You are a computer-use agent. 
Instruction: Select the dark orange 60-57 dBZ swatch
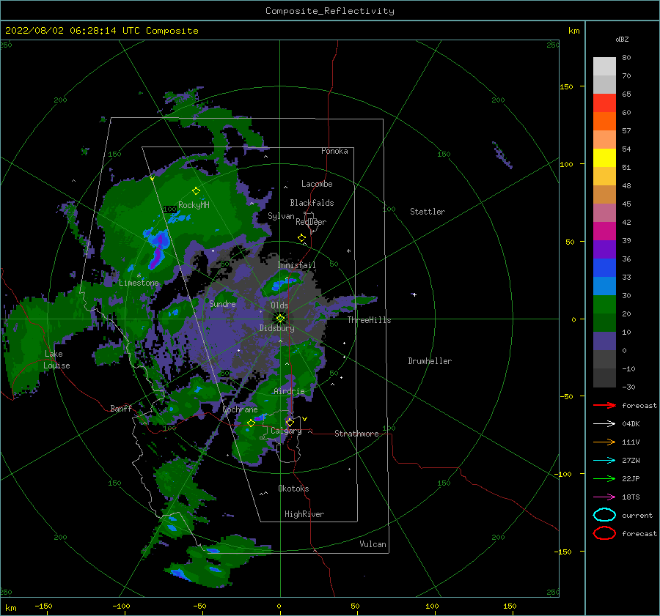(604, 121)
